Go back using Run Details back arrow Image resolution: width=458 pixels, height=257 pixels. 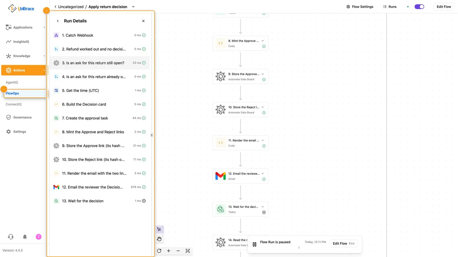tap(58, 21)
